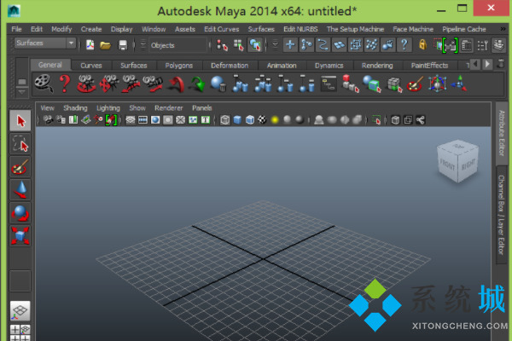Activate the Lasso select tool
This screenshot has height=341, width=512.
tap(20, 145)
